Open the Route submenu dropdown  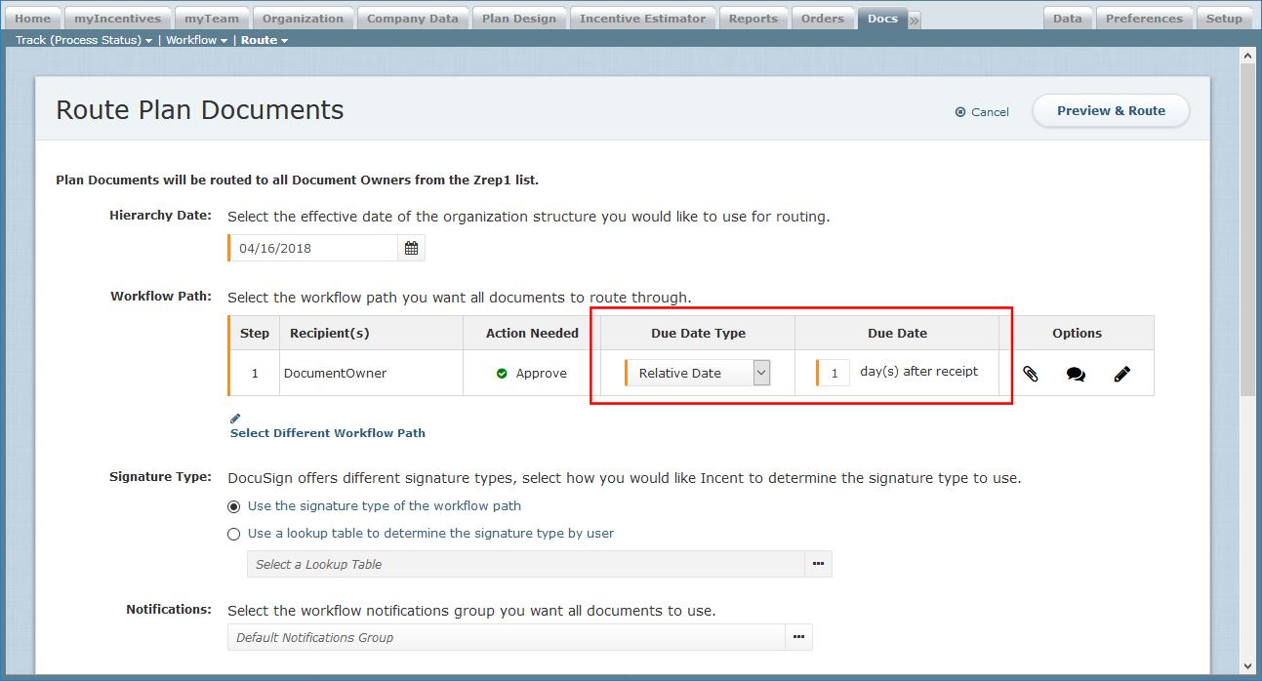(x=265, y=41)
